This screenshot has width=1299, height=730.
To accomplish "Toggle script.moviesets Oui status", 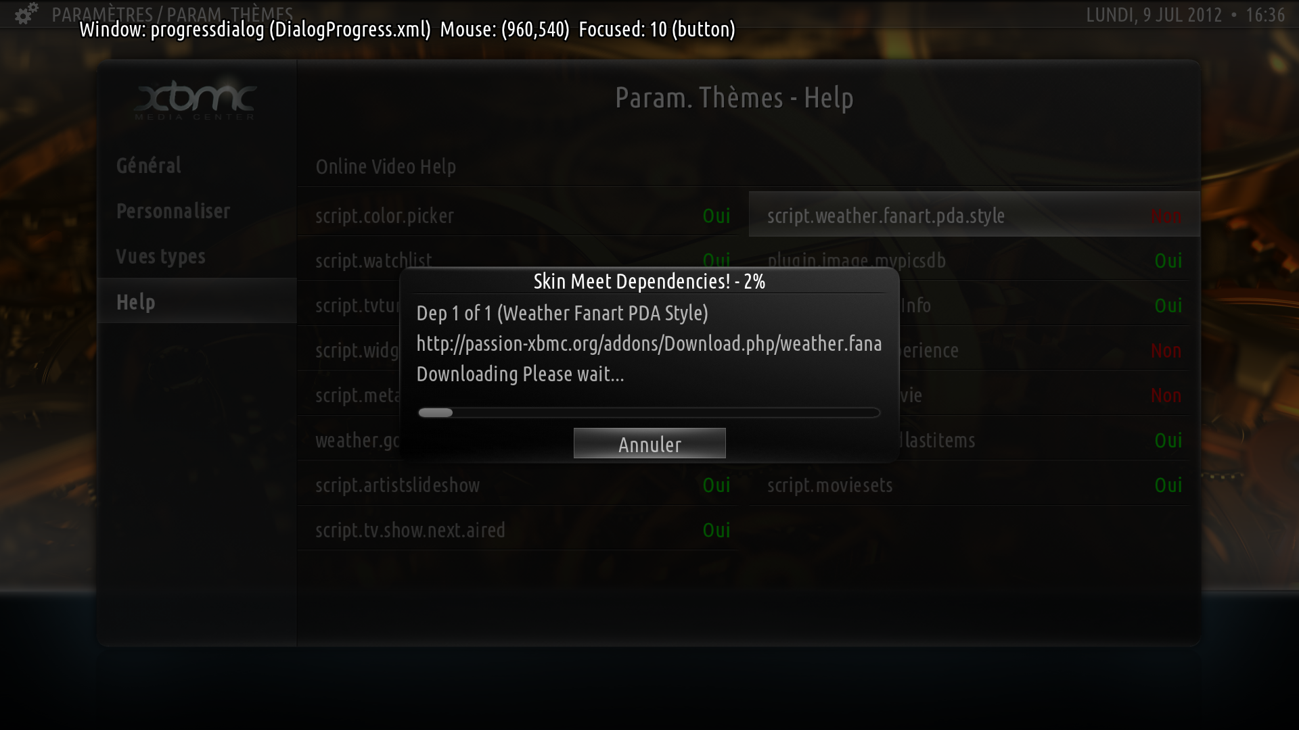I will click(x=1168, y=485).
